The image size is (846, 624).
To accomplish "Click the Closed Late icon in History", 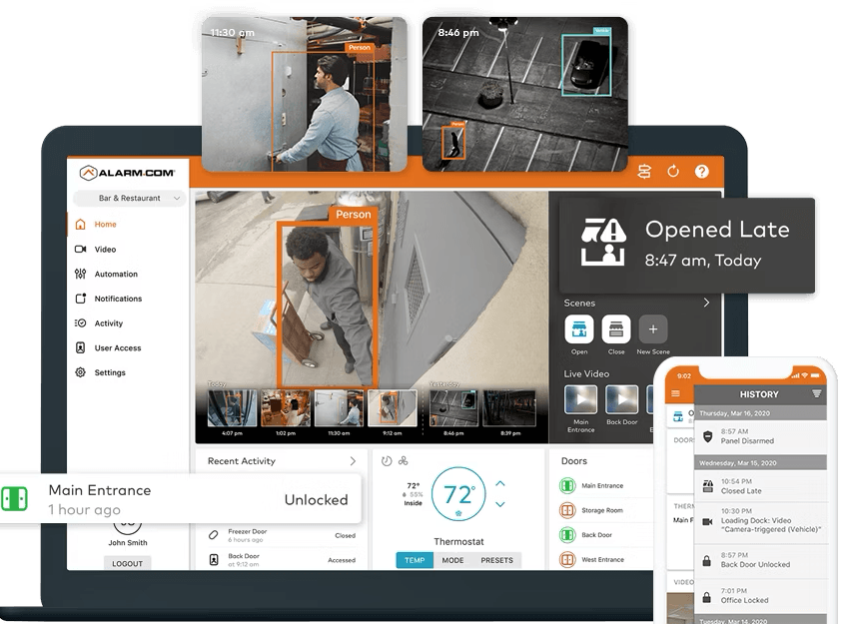I will point(708,486).
